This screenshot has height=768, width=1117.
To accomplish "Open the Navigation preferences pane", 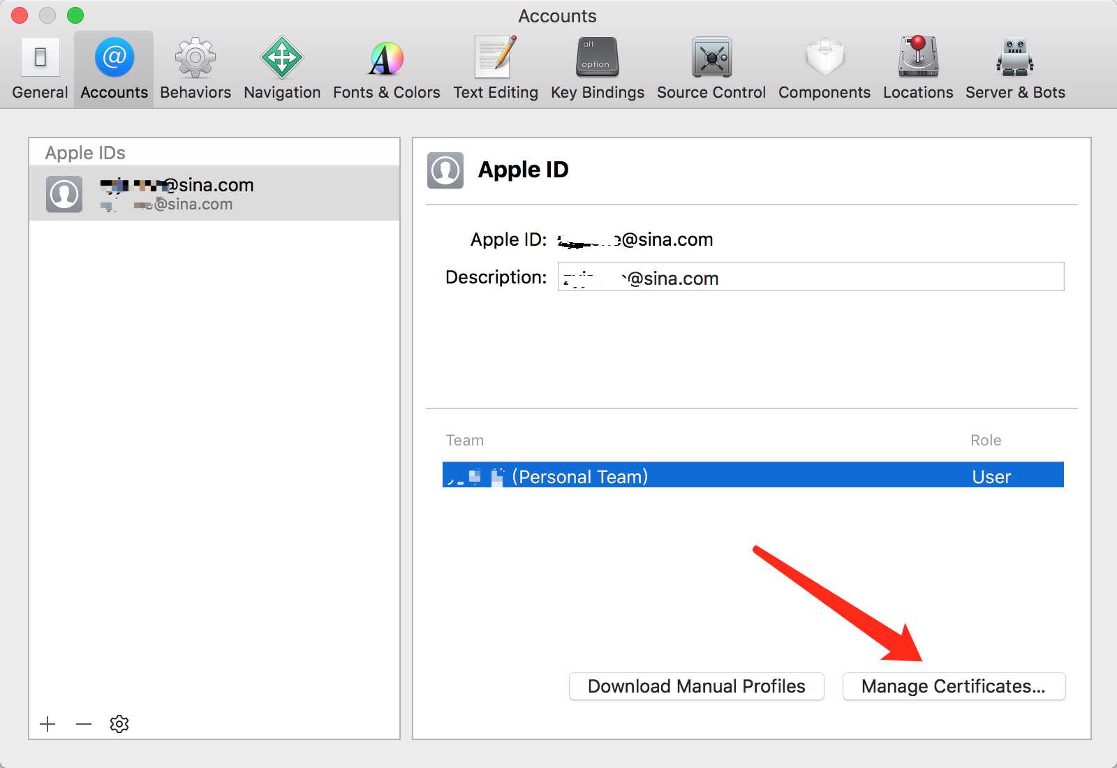I will coord(282,68).
